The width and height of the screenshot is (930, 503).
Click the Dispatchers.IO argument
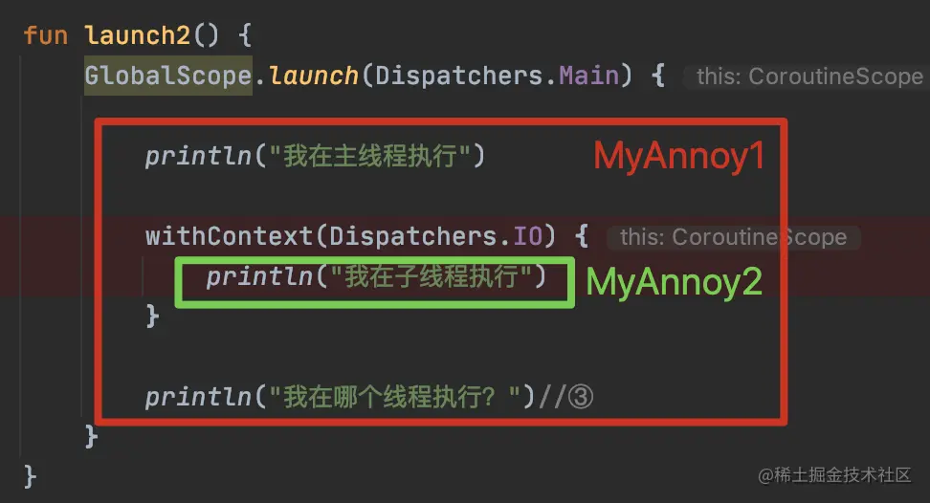pos(436,236)
